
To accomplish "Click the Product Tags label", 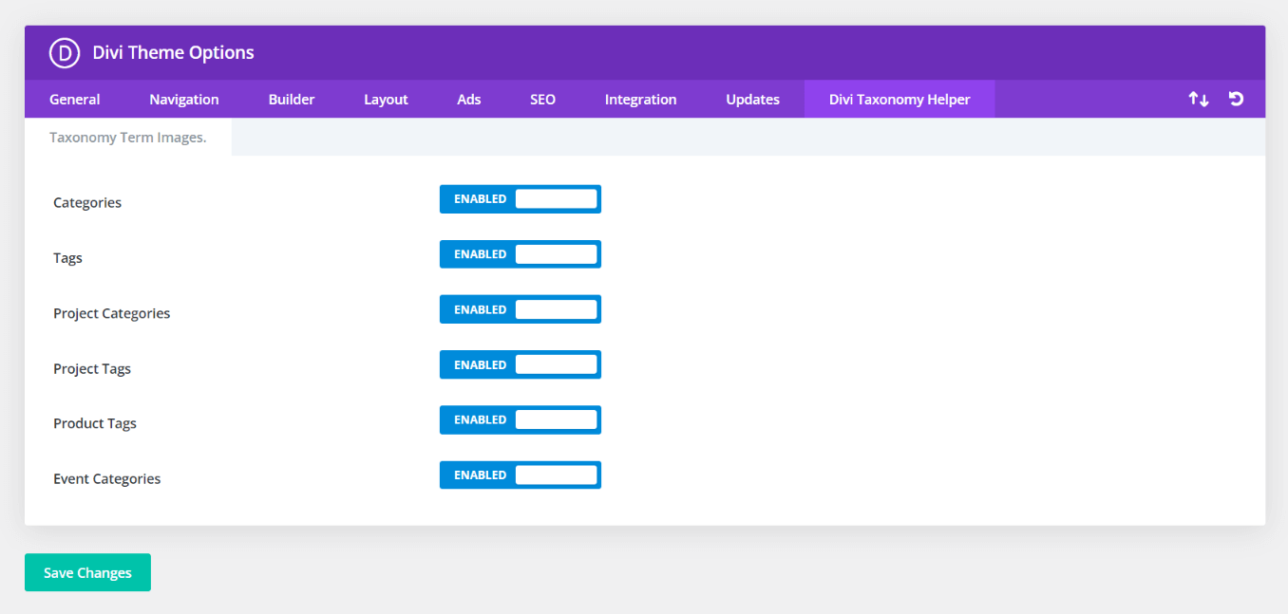I will pyautogui.click(x=95, y=423).
